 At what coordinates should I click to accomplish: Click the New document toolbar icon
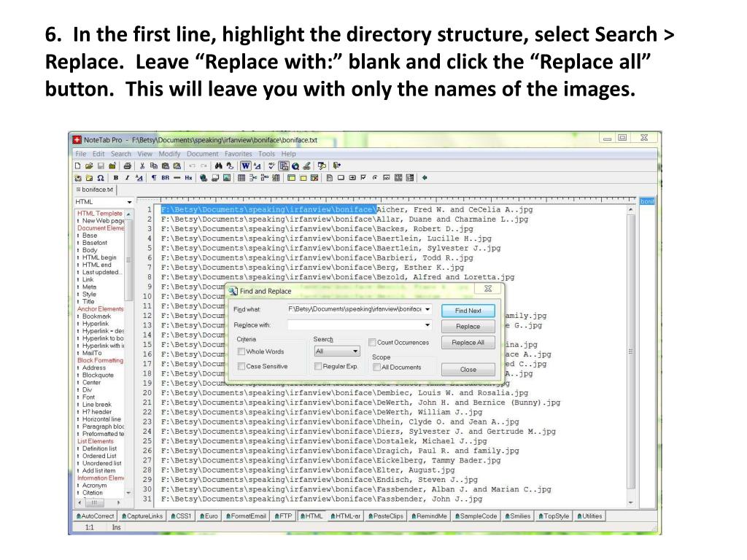77,166
